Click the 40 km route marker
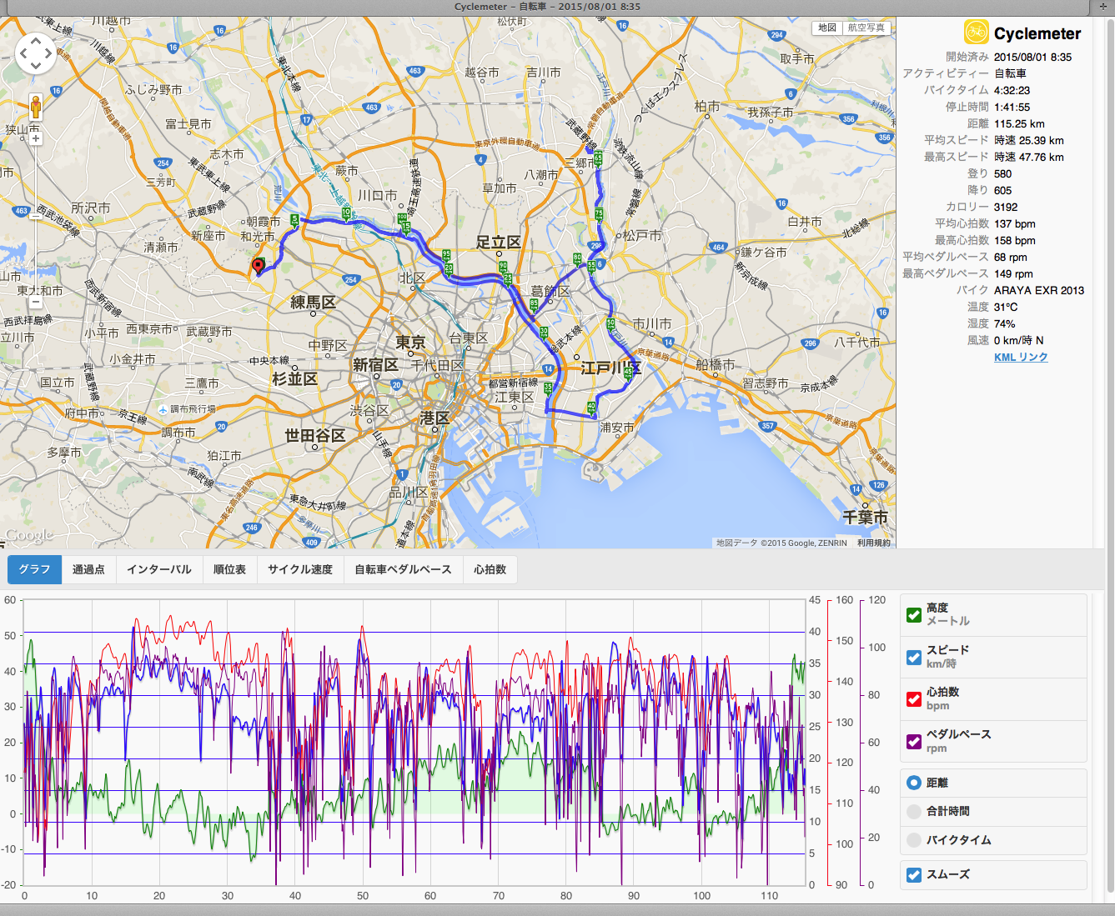This screenshot has width=1115, height=916. (x=591, y=408)
